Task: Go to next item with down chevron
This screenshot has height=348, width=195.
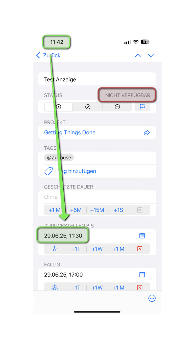Action: pyautogui.click(x=151, y=56)
